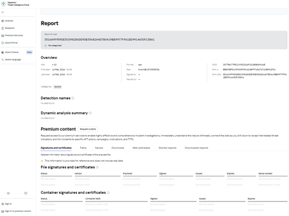Screen dimensions: 289x216
Task: Click the Dynamic analysis summary info icon
Action: coord(90,113)
